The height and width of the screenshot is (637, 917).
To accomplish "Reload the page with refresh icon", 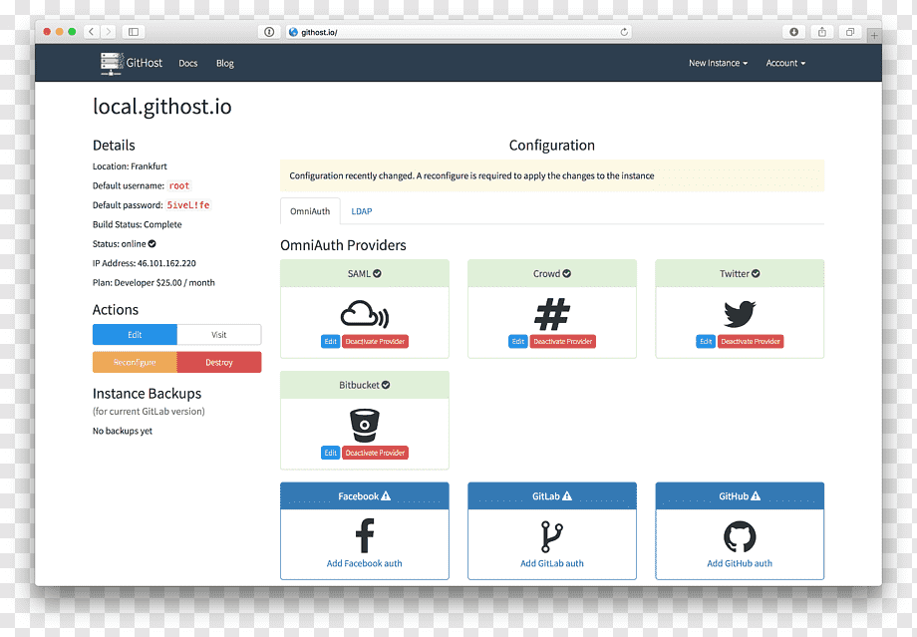I will coord(624,32).
